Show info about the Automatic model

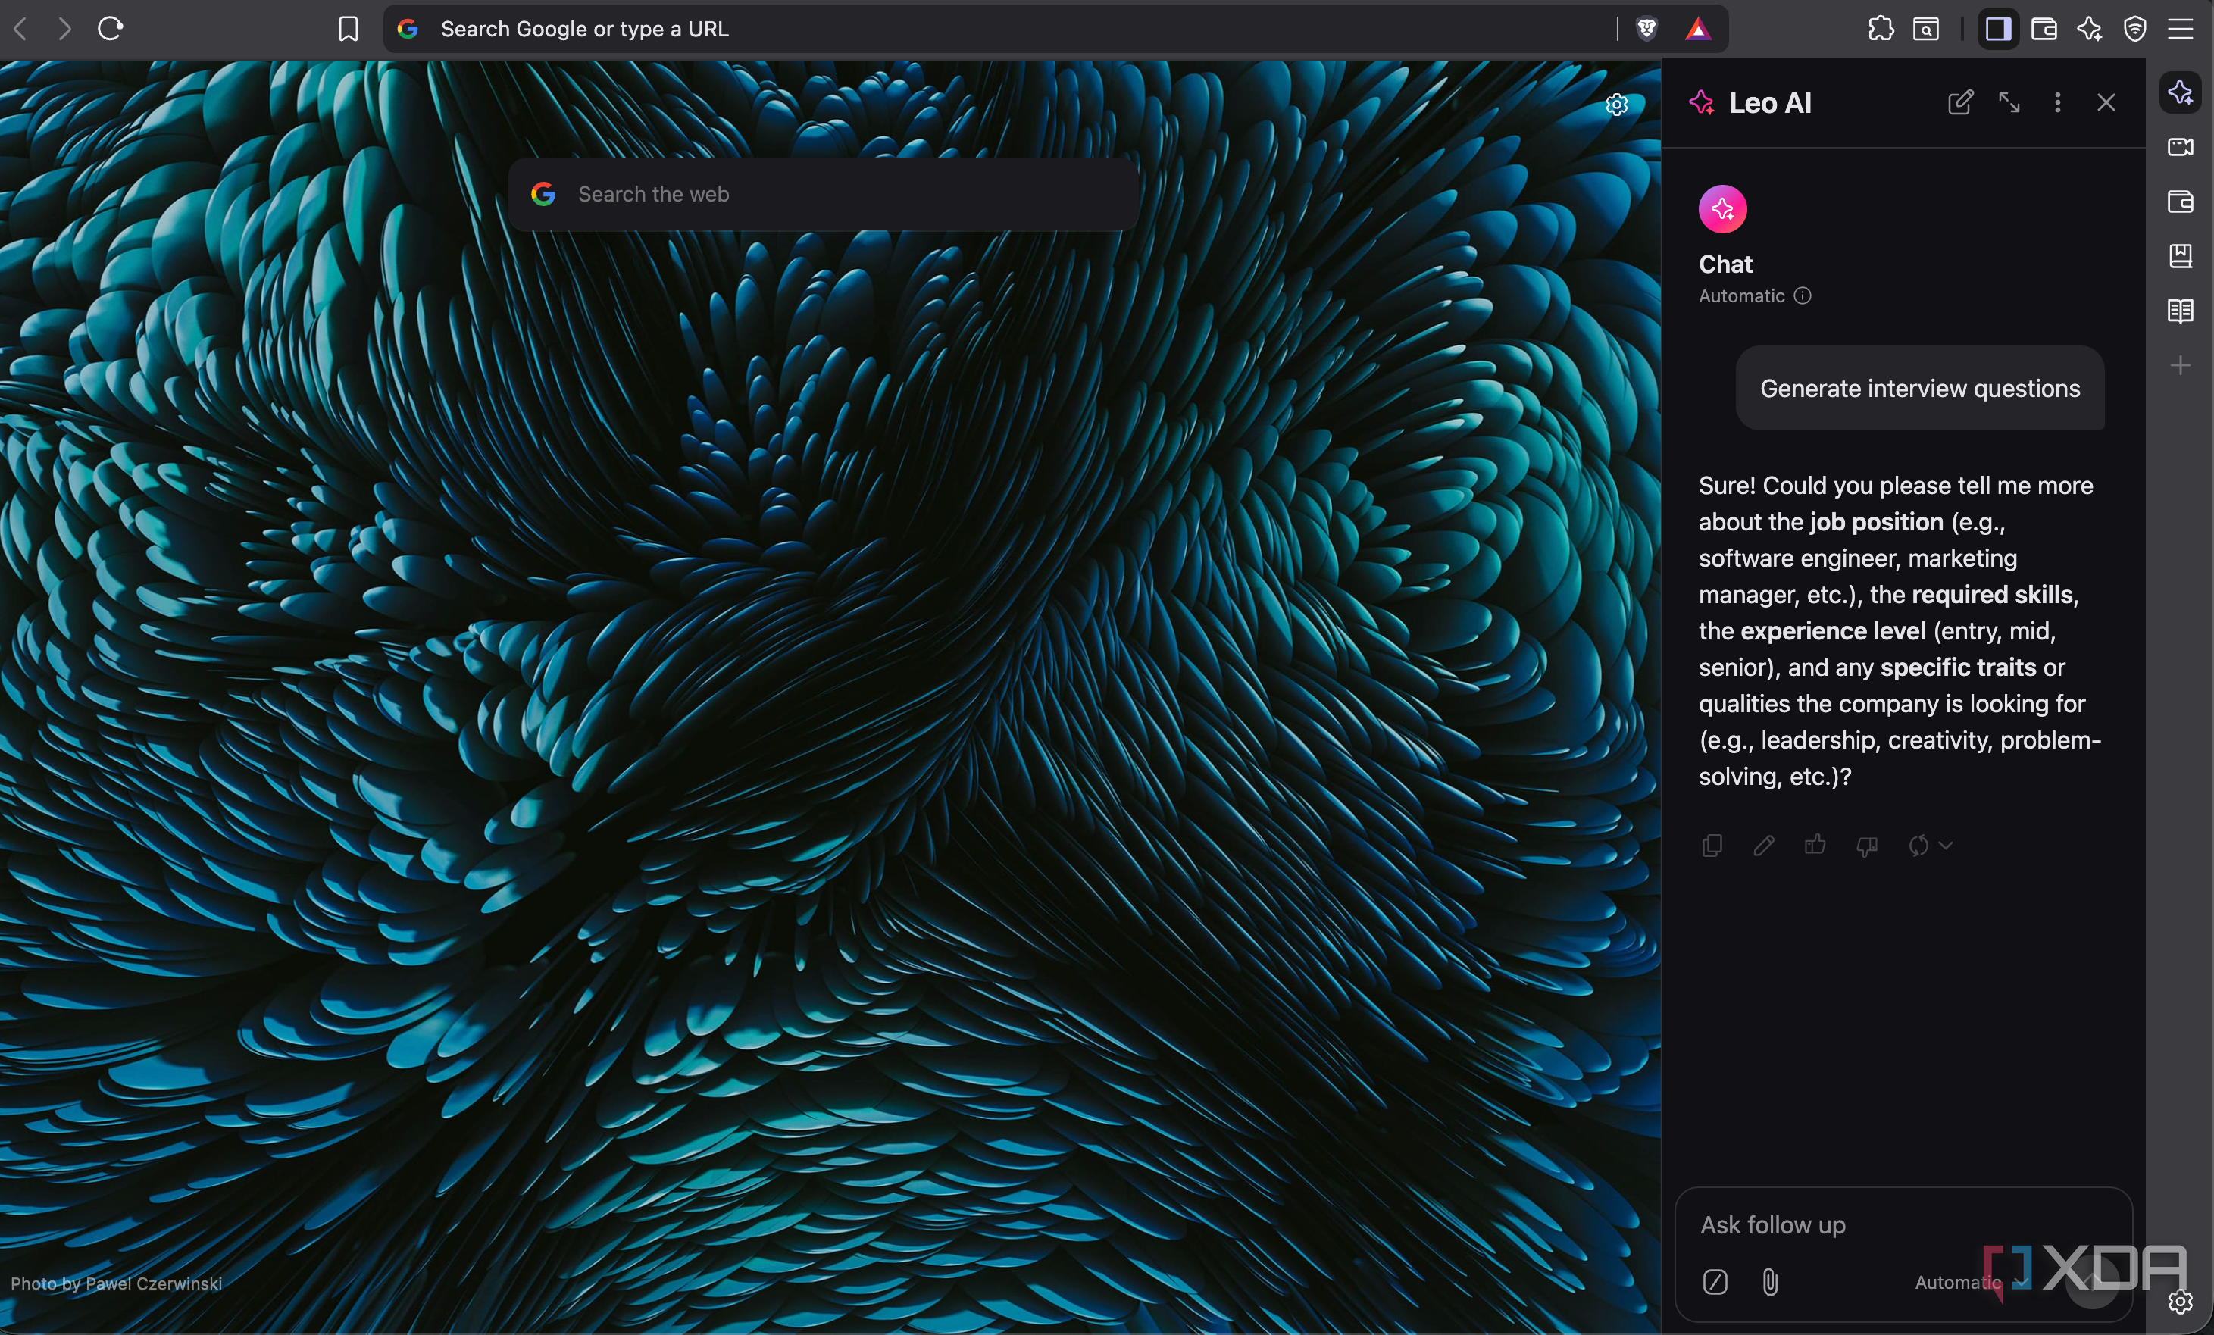tap(1803, 295)
